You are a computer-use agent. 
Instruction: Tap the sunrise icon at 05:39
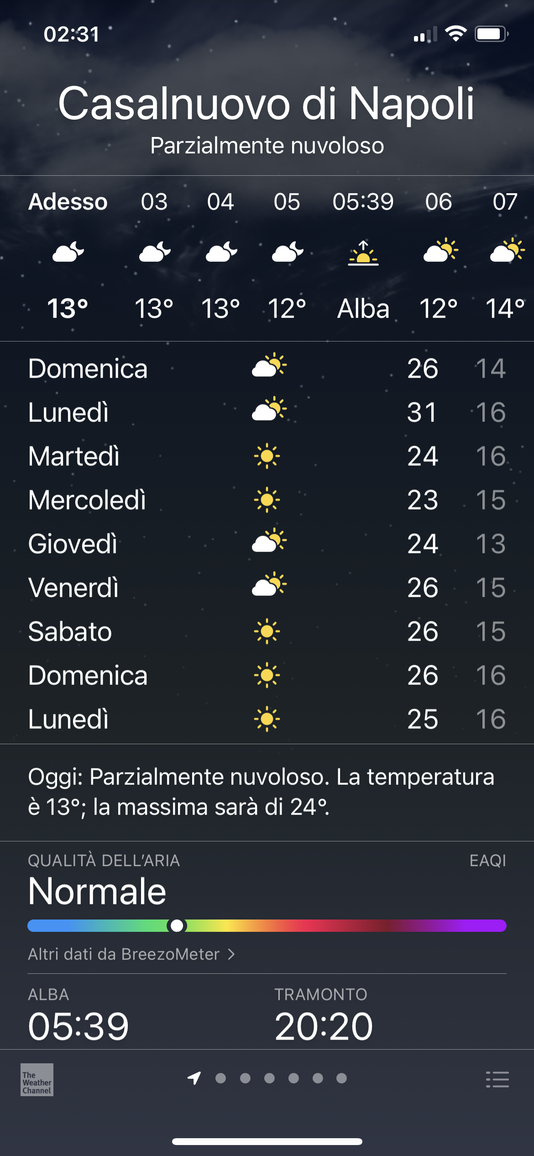coord(363,253)
